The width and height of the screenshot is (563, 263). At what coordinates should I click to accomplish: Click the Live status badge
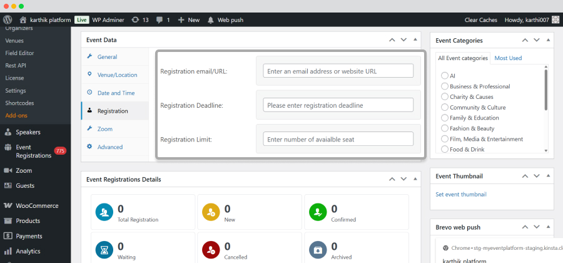[81, 20]
